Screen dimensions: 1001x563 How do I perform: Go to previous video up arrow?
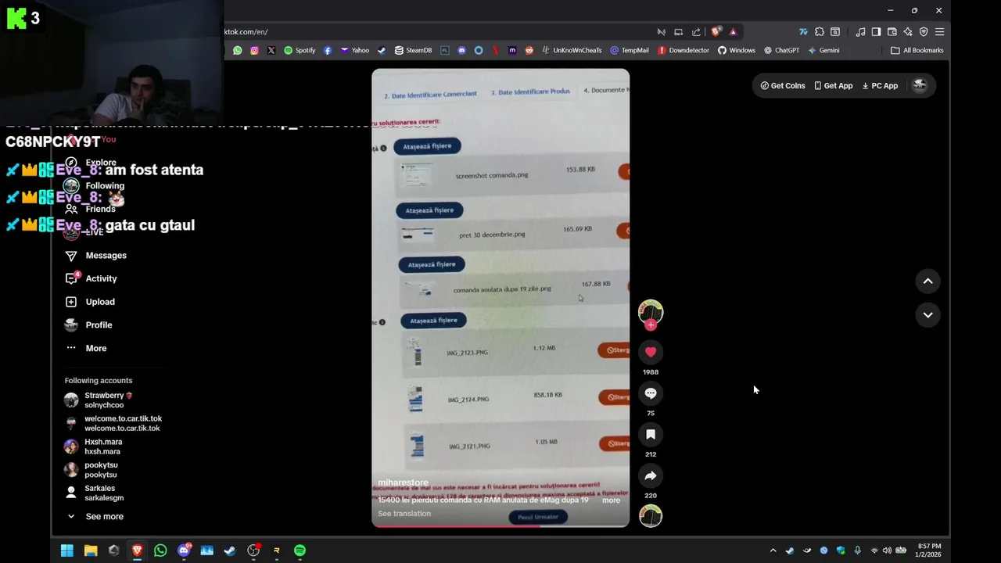pyautogui.click(x=927, y=281)
